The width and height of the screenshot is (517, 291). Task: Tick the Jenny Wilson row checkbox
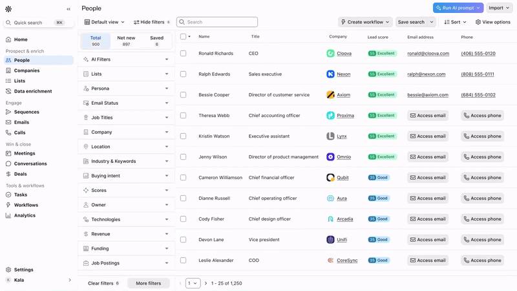tap(184, 157)
